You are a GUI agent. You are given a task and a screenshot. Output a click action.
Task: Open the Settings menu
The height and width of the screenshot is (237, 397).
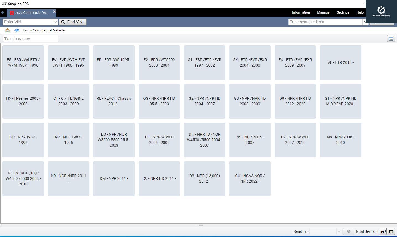click(343, 12)
